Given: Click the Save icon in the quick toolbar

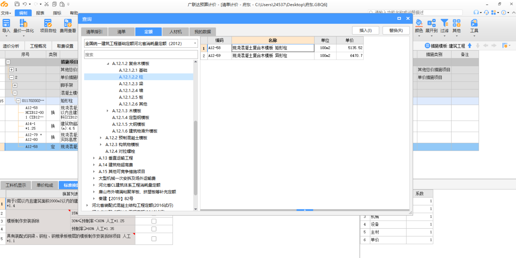Looking at the screenshot, I should coord(17,4).
